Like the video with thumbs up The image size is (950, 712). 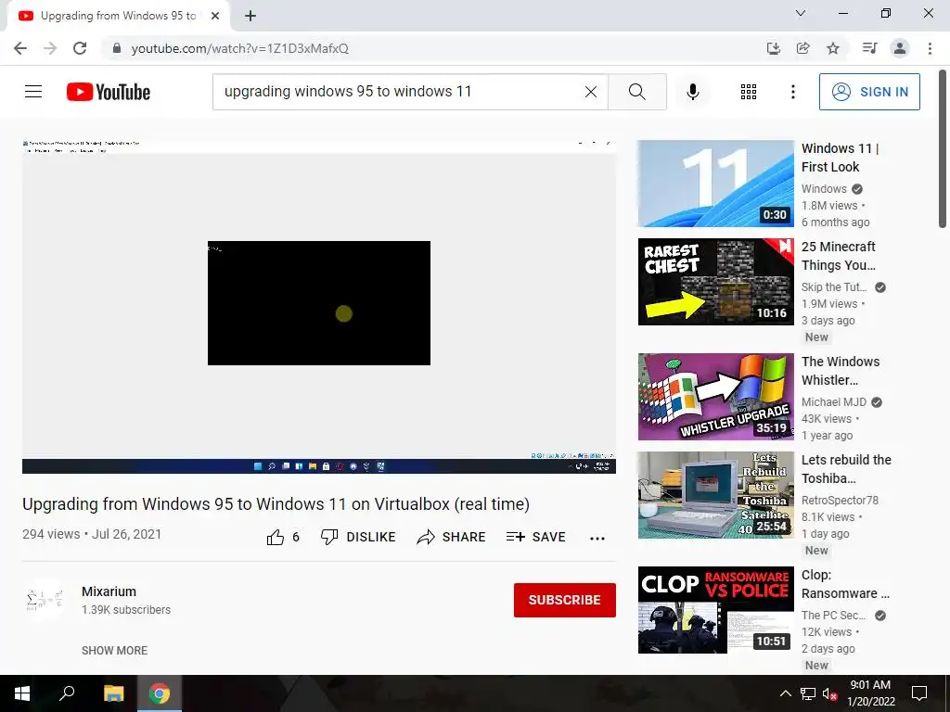pyautogui.click(x=282, y=537)
